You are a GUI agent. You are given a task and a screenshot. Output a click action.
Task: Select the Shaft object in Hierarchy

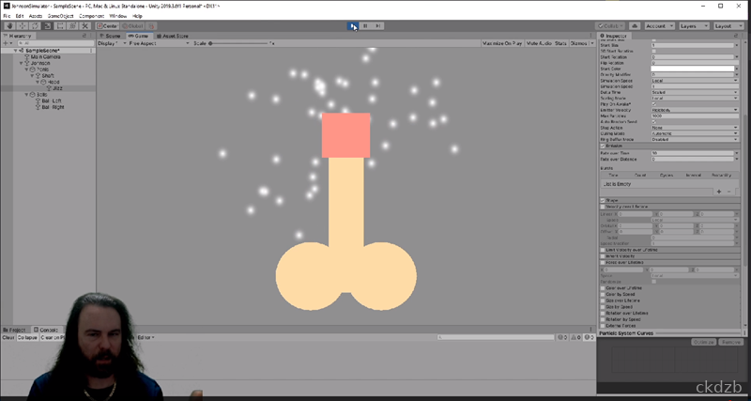[x=48, y=76]
